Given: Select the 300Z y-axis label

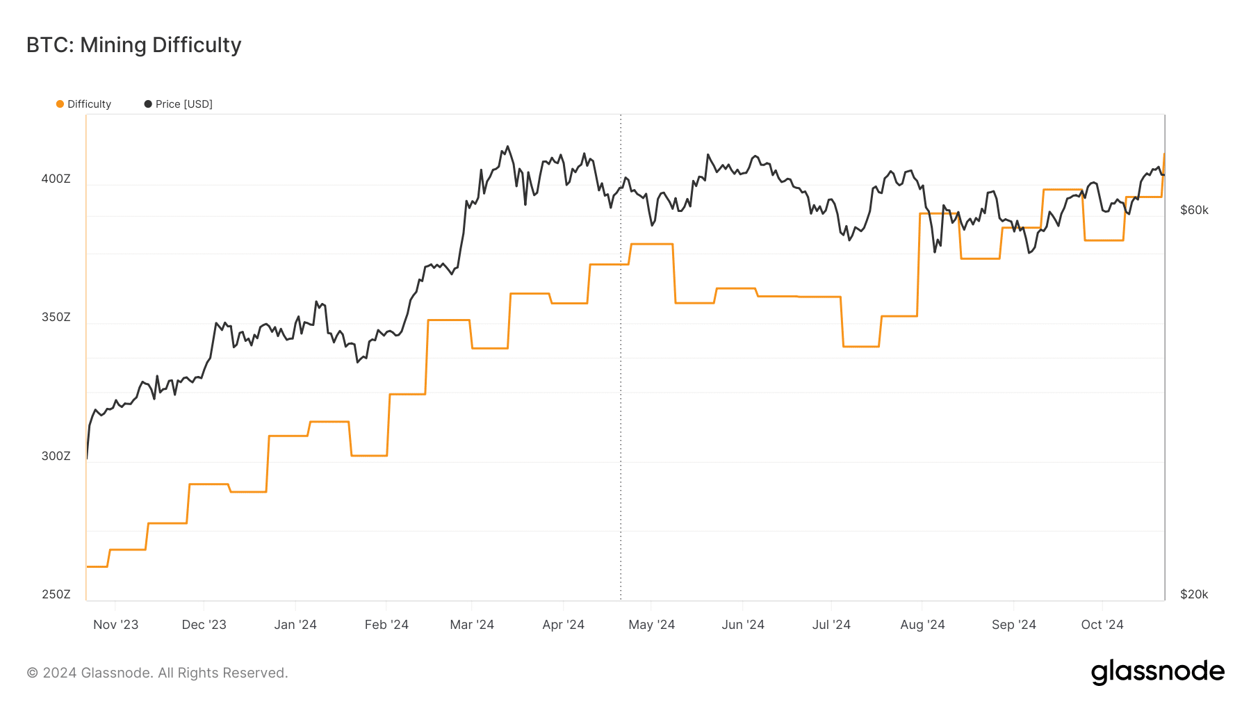Looking at the screenshot, I should (56, 457).
